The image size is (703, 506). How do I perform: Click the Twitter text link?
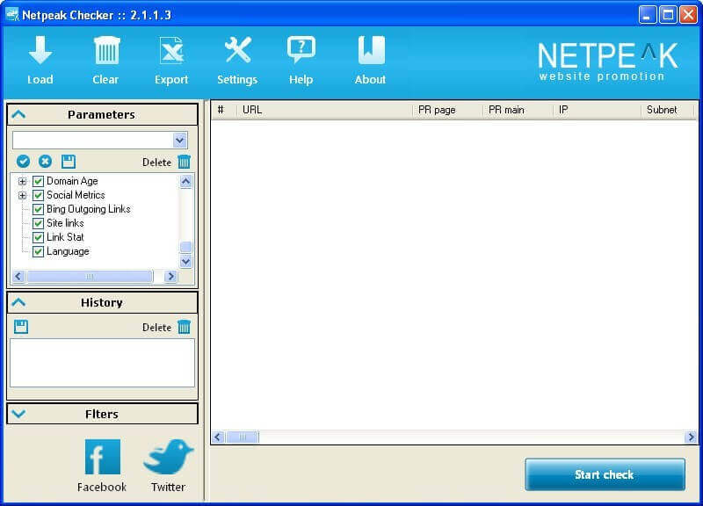tap(168, 487)
